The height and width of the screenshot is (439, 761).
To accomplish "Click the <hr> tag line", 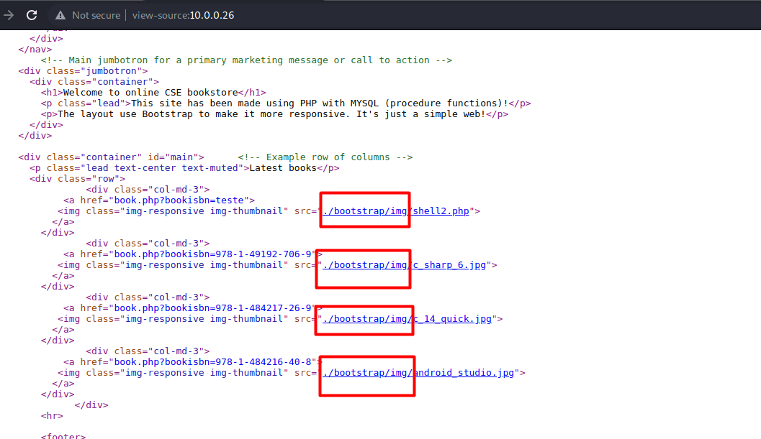I will tap(52, 416).
